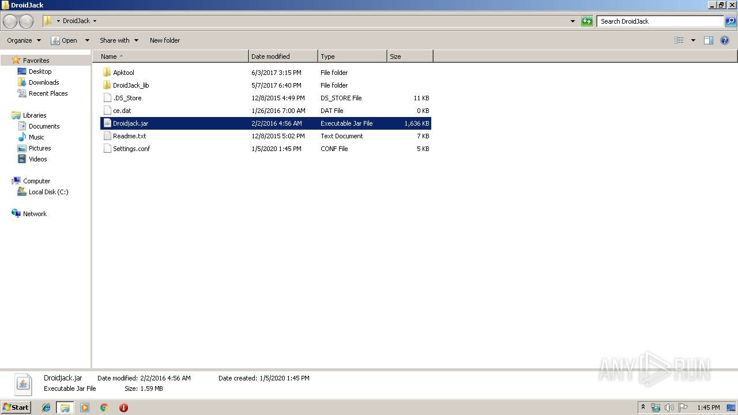
Task: Open Downloads in Favorites sidebar
Action: (44, 82)
